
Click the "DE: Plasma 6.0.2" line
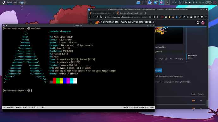(x=58, y=54)
